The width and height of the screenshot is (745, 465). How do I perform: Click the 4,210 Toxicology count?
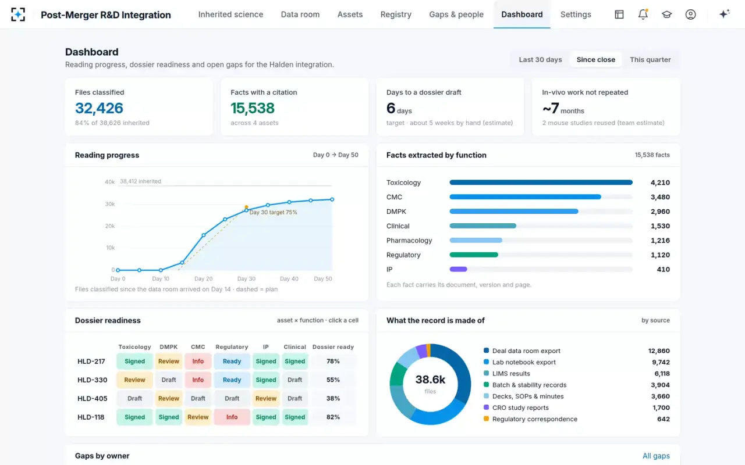tap(660, 183)
